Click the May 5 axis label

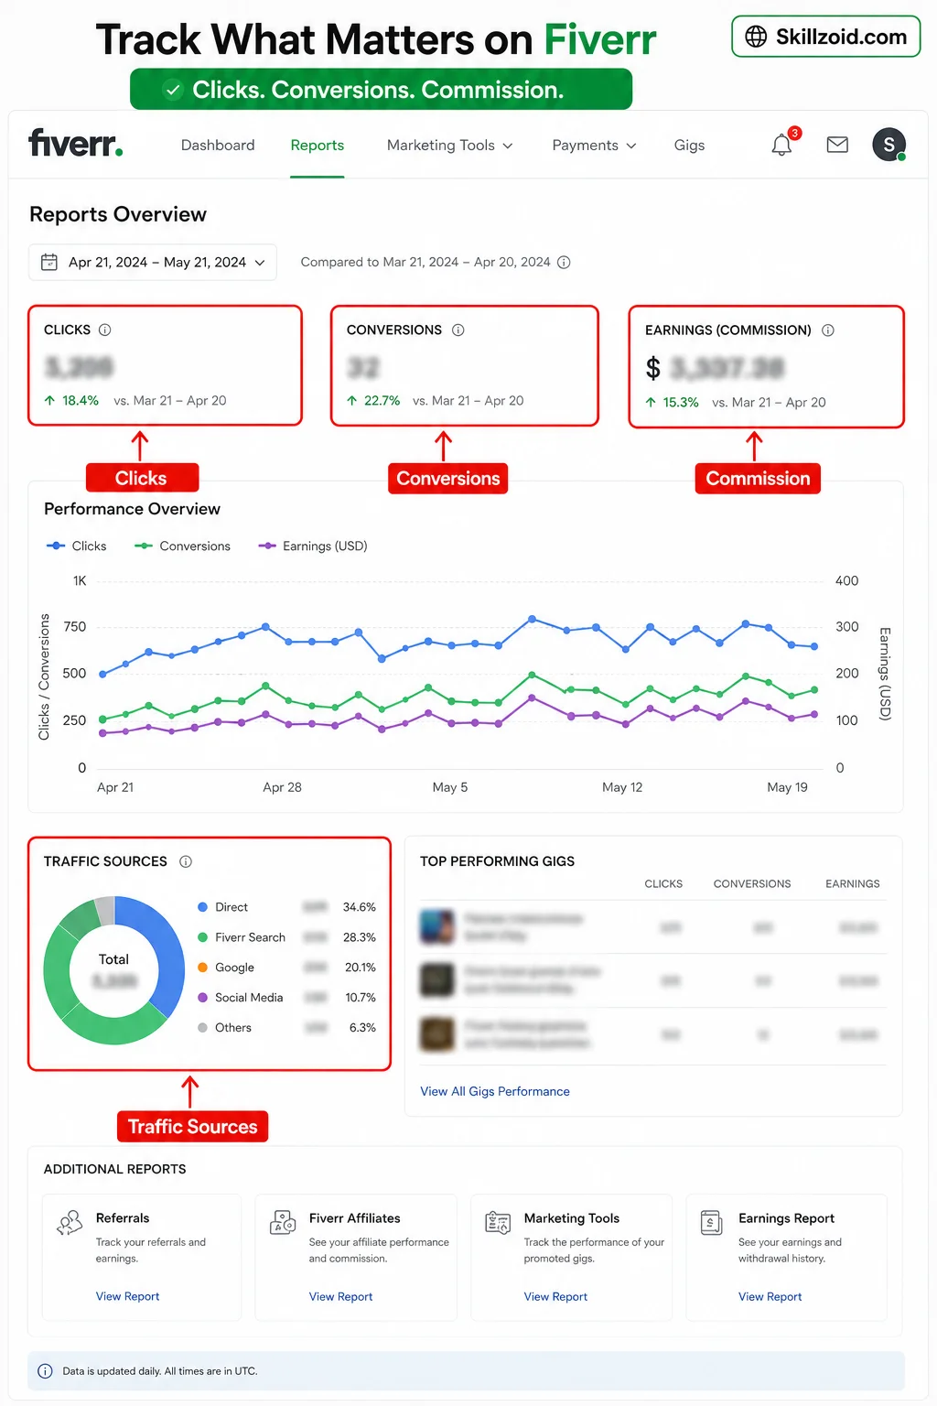[450, 787]
